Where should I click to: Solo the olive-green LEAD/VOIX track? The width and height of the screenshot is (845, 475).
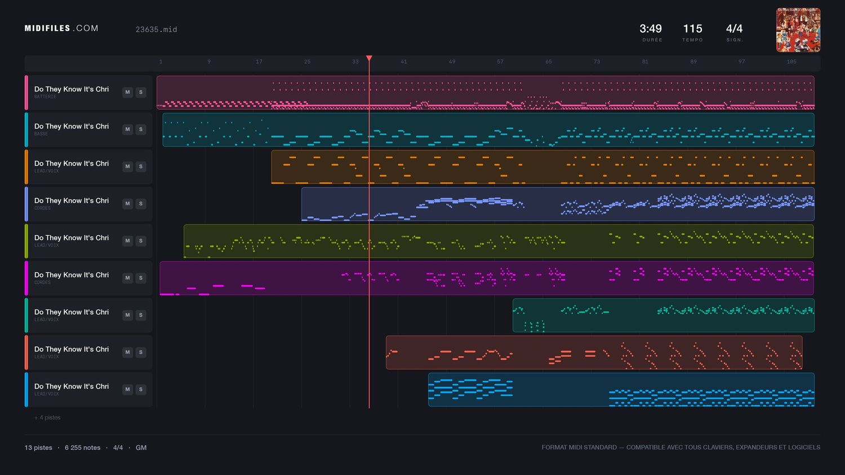click(x=141, y=241)
